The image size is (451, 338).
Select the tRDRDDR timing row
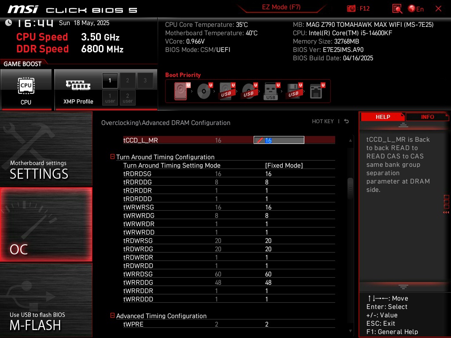[229, 190]
